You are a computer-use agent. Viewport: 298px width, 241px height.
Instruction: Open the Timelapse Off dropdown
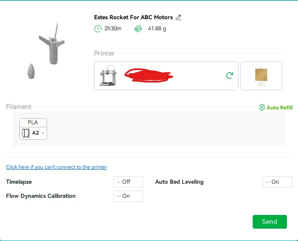(128, 182)
